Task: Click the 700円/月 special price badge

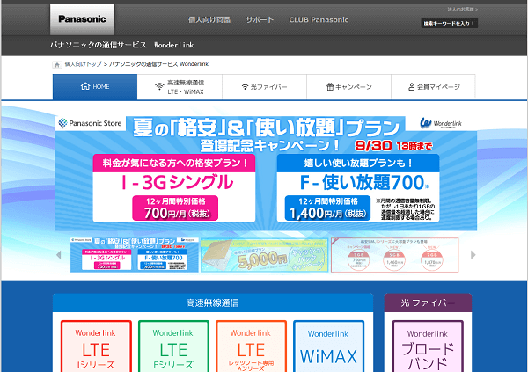Action: coord(175,208)
